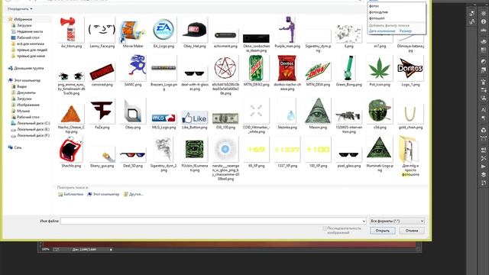Select the doritos-nacho-cheese.png bag

[x=287, y=68]
